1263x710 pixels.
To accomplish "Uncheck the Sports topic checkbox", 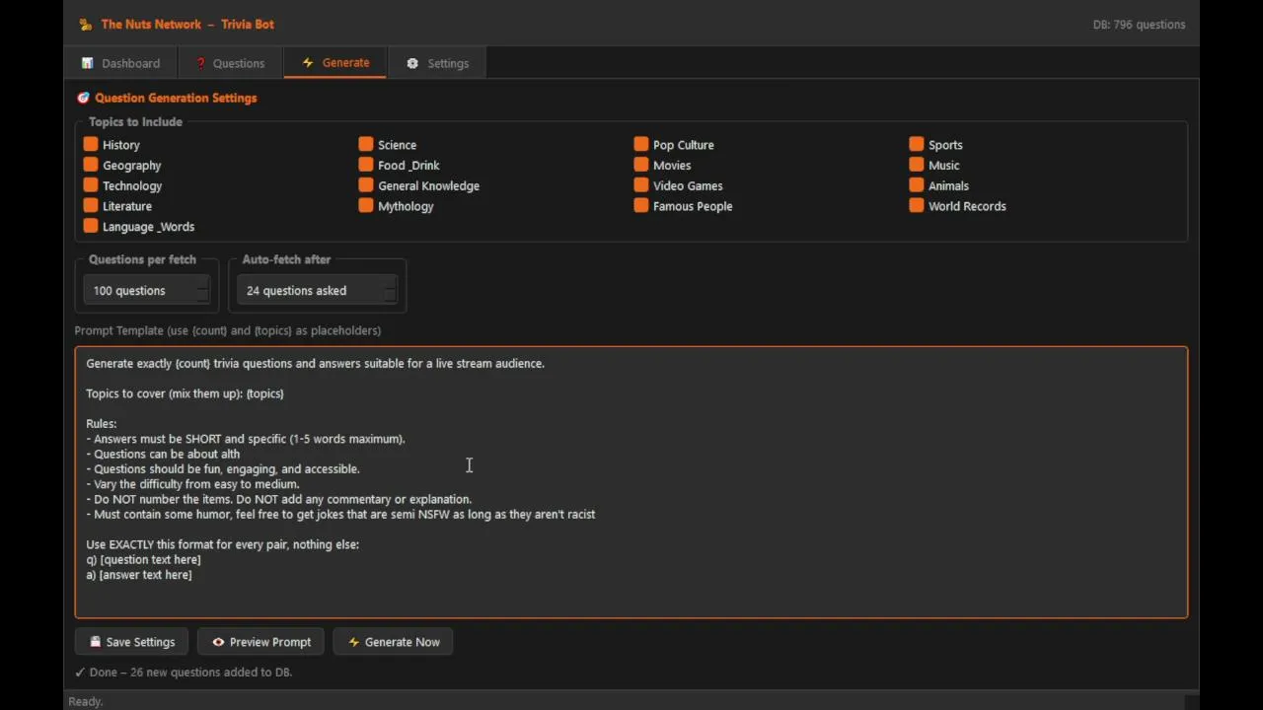I will click(917, 144).
